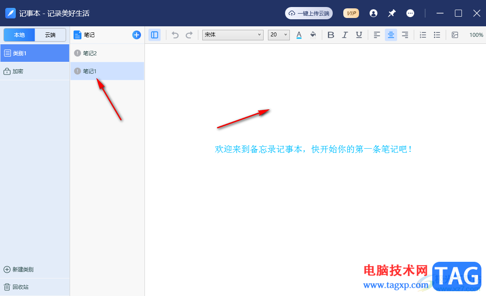The image size is (486, 296).
Task: Open the 回收站 recycle bin
Action: [x=16, y=287]
